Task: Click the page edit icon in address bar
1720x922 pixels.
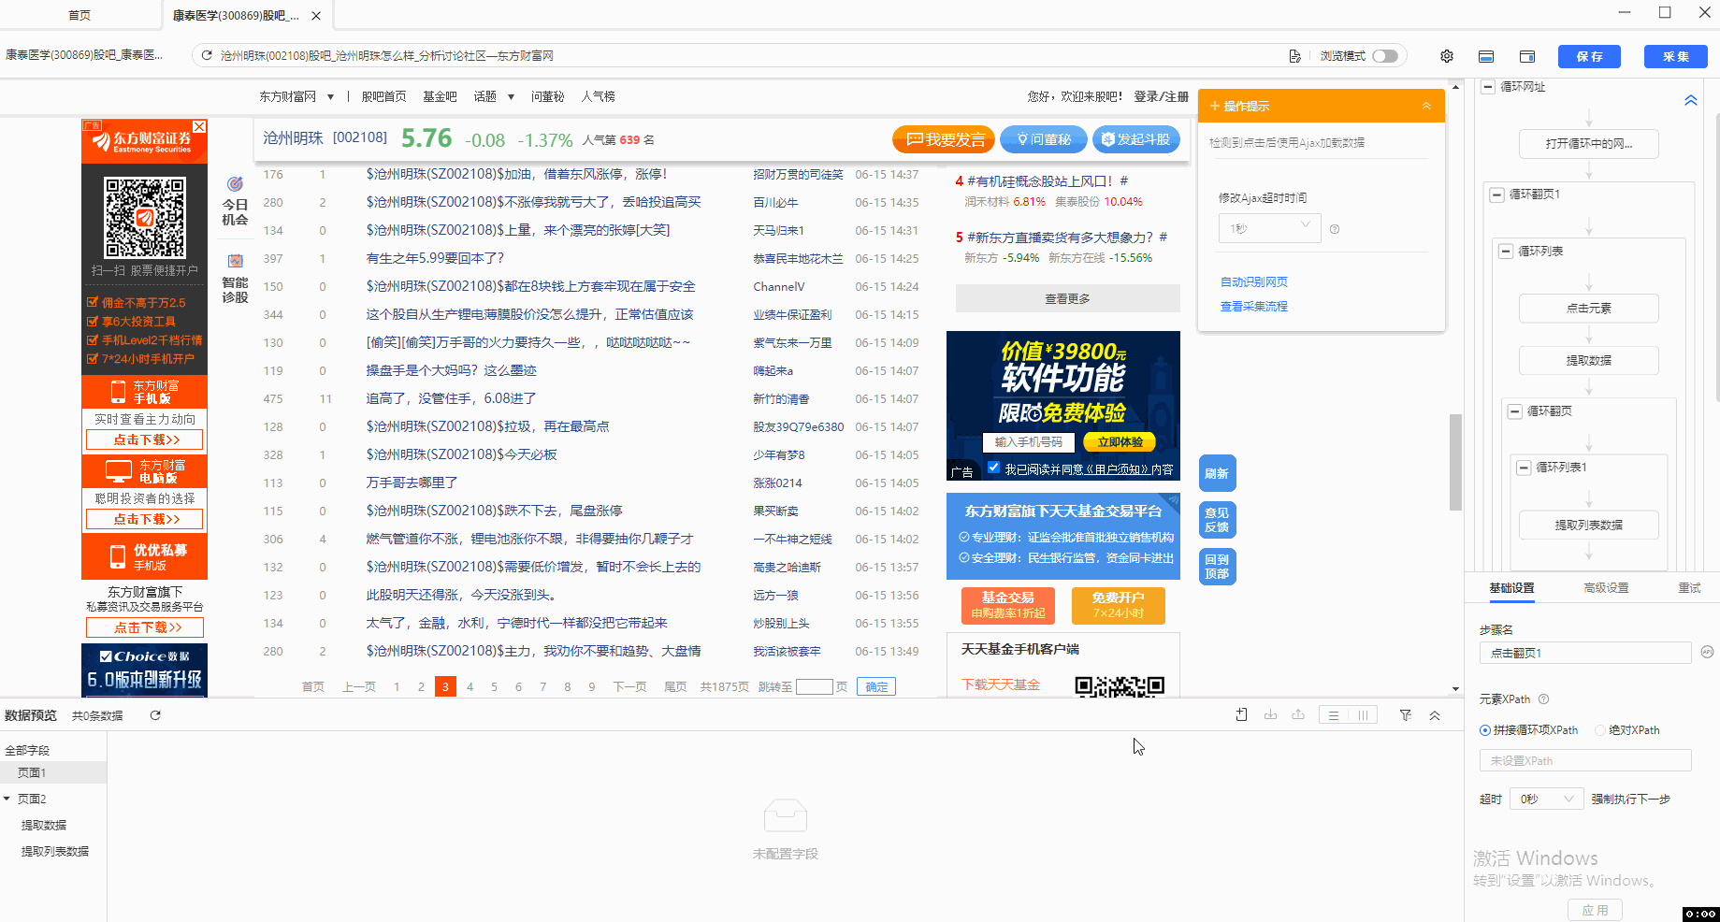Action: pyautogui.click(x=1295, y=56)
